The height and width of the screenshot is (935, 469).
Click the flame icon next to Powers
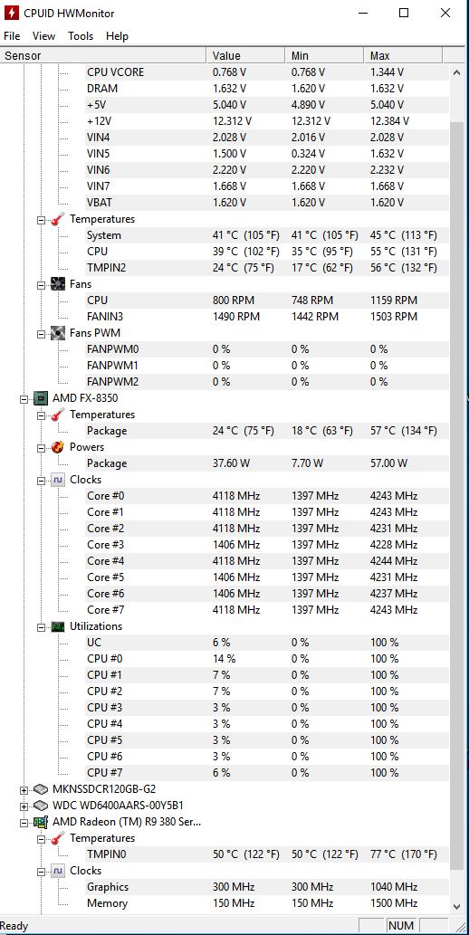point(58,447)
